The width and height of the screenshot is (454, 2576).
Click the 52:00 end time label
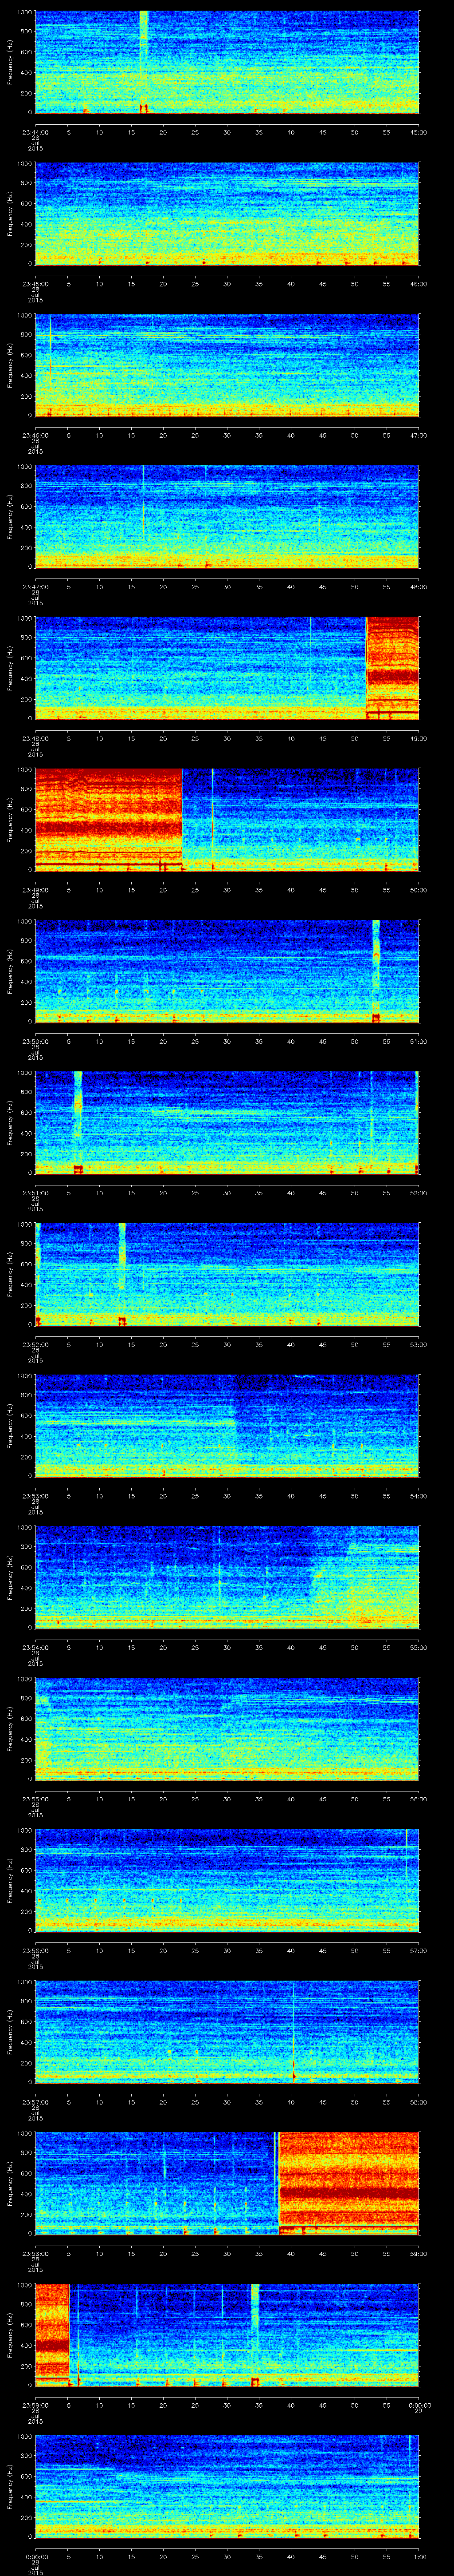tap(418, 1193)
